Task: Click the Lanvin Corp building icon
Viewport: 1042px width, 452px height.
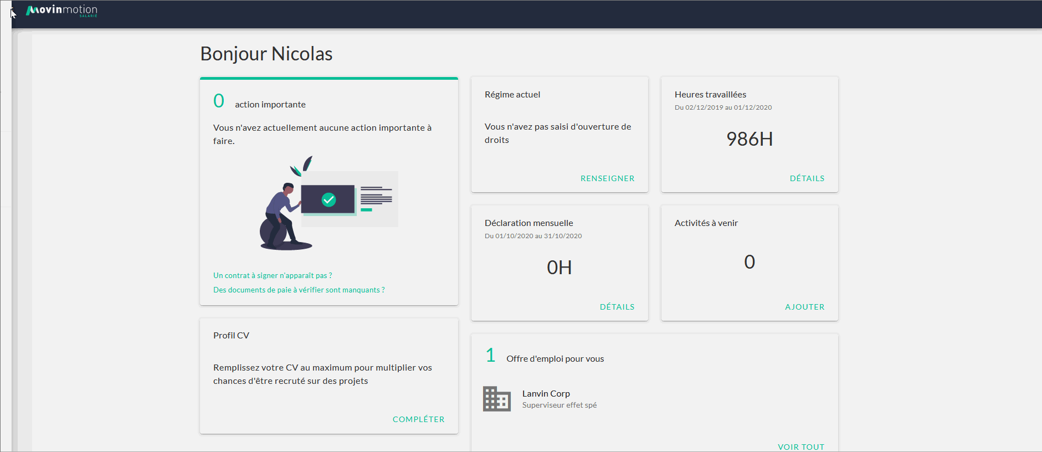Action: click(x=497, y=399)
